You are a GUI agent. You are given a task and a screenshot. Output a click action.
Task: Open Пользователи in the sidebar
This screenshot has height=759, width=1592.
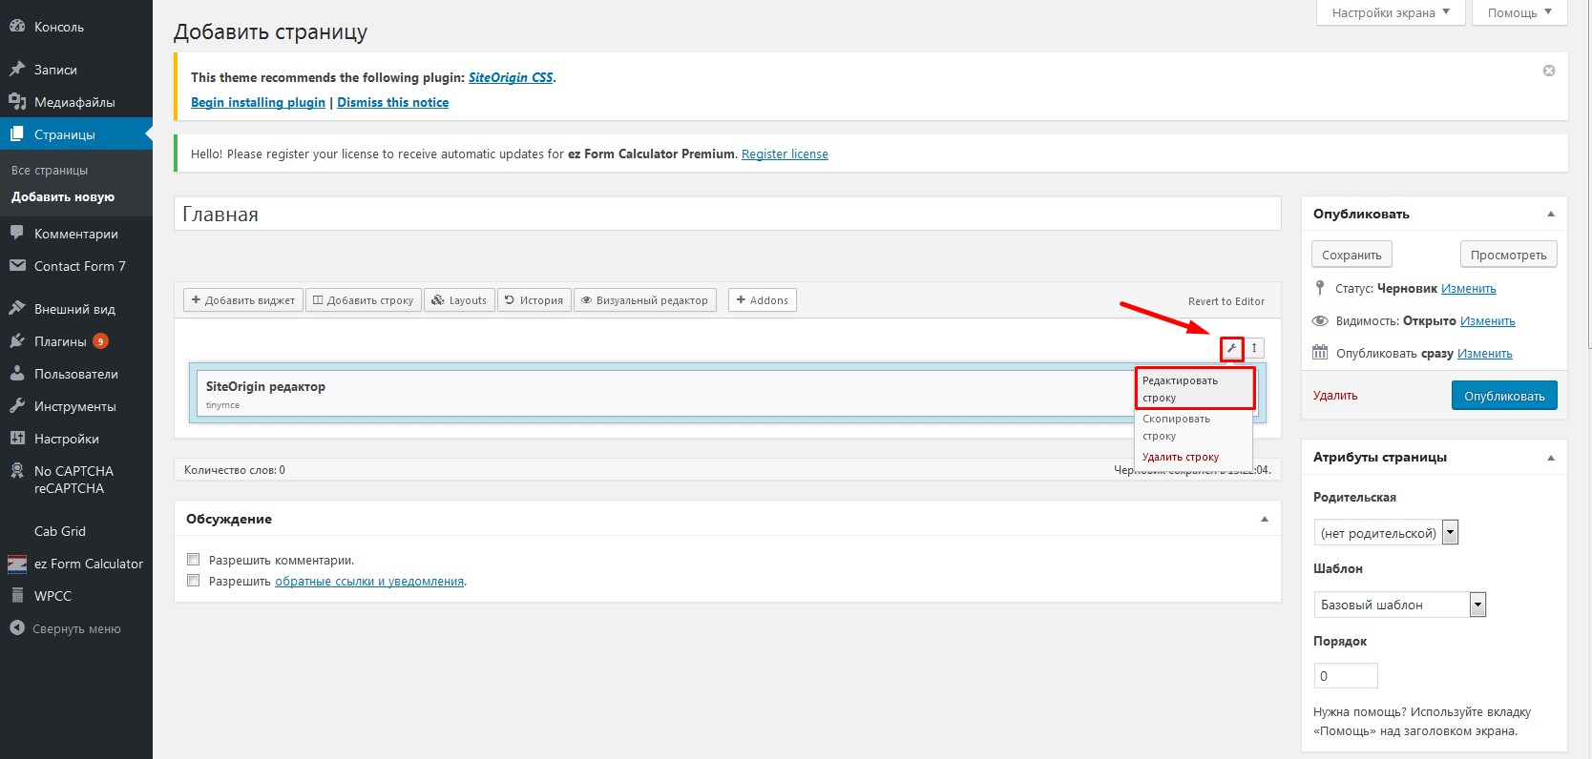[x=76, y=374]
